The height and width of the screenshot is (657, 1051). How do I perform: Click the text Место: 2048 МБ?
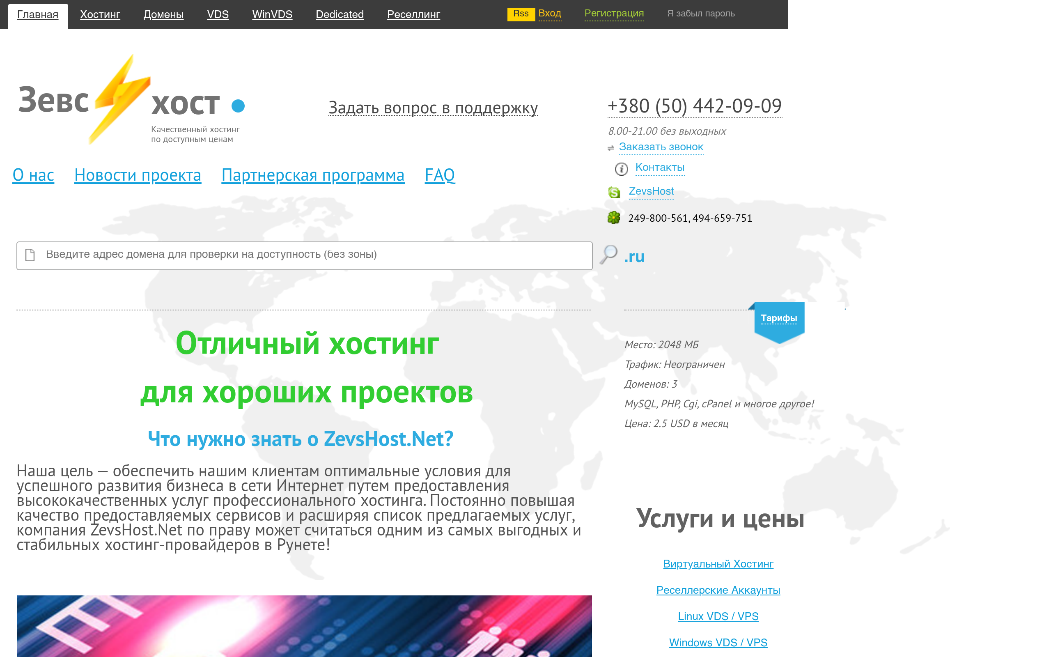coord(661,345)
